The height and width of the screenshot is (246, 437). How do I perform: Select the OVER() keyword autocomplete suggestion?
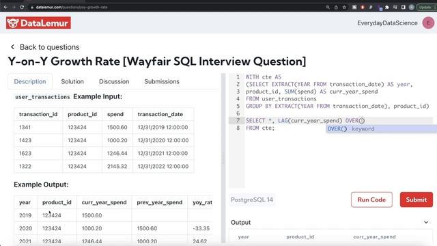coord(381,128)
